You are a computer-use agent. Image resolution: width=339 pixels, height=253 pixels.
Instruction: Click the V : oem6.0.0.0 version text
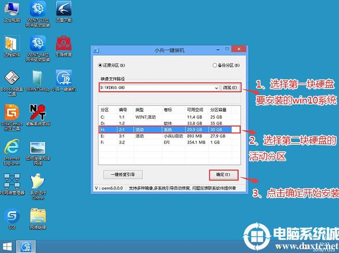point(109,188)
